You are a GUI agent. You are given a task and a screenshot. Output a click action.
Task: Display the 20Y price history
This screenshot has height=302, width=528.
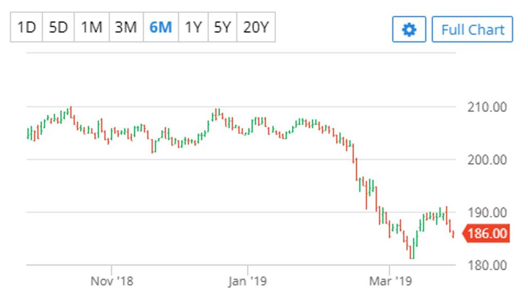tap(256, 27)
